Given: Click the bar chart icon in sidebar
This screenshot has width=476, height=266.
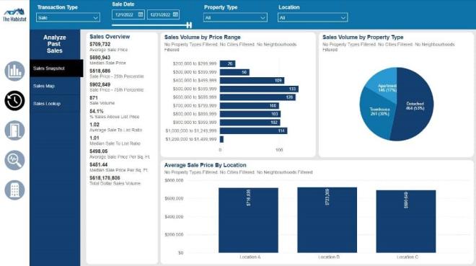Looking at the screenshot, I should (14, 71).
